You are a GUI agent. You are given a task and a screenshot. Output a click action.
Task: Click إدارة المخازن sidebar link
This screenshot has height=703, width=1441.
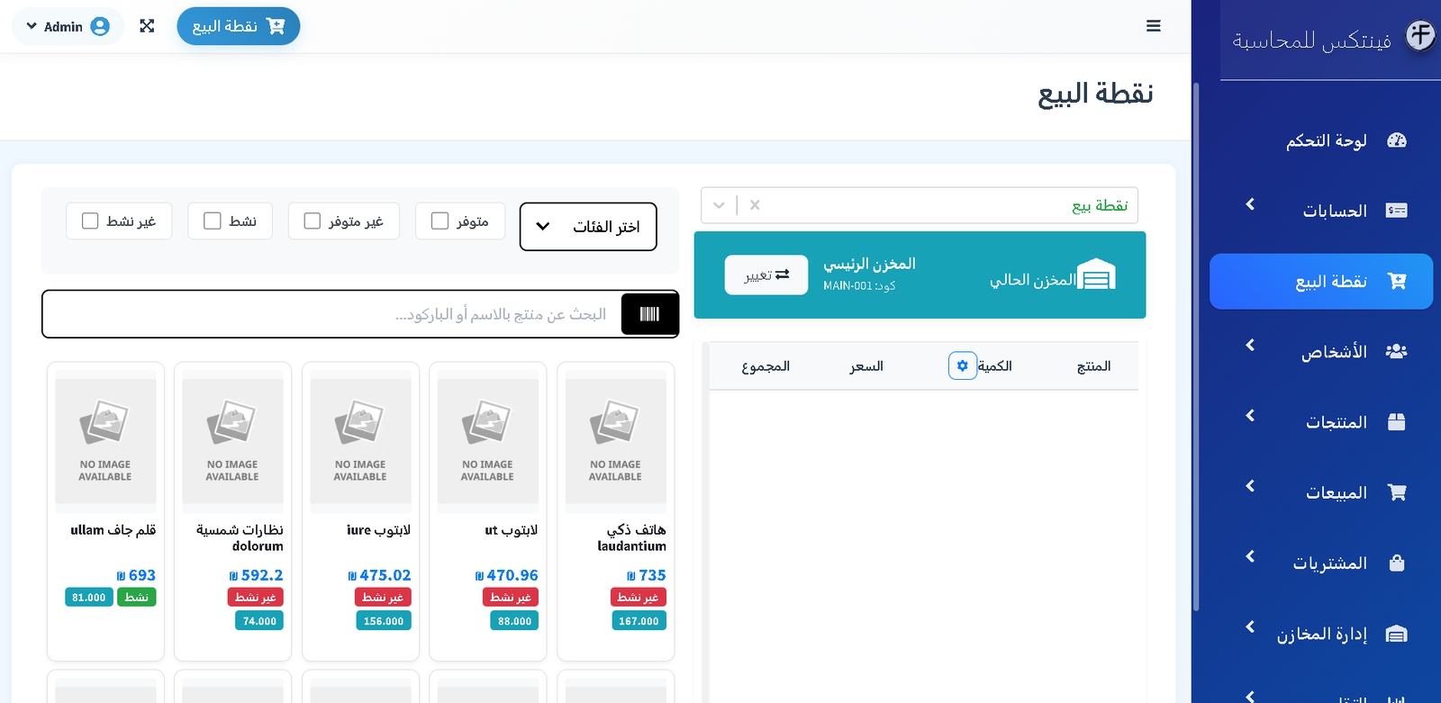(1321, 635)
